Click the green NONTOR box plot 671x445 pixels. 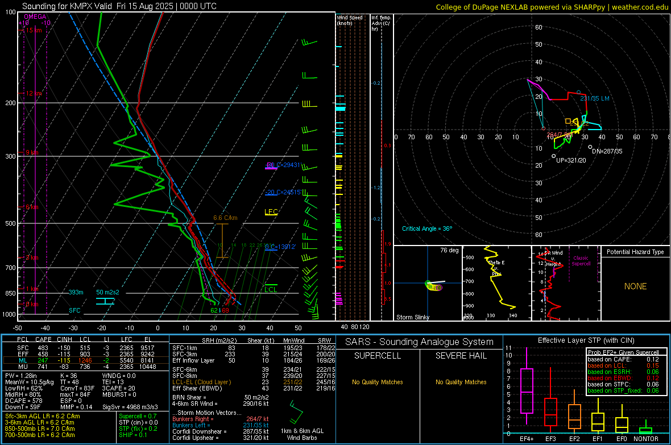click(645, 428)
